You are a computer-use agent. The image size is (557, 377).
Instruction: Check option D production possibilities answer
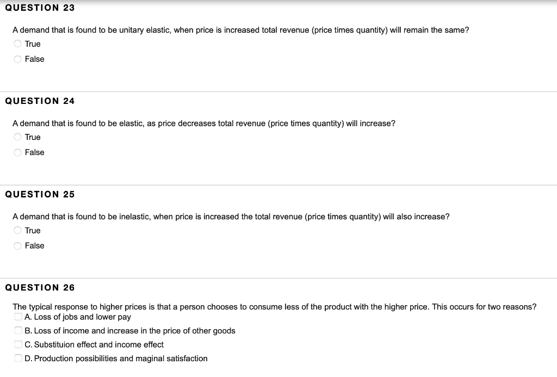pyautogui.click(x=17, y=358)
